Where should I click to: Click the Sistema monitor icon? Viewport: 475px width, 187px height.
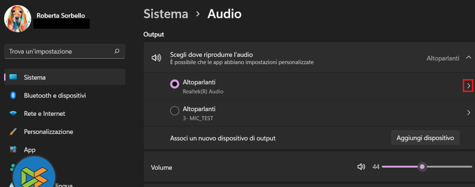(13, 77)
